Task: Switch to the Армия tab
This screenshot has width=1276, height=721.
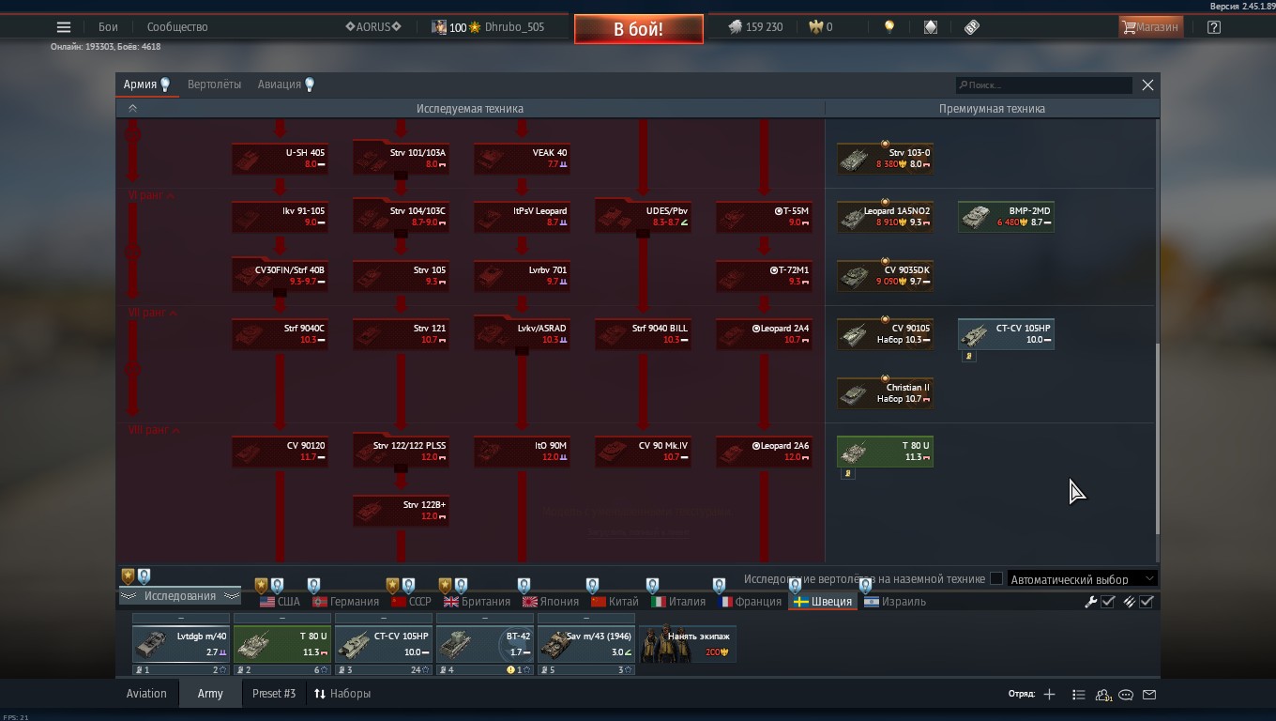Action: (146, 84)
